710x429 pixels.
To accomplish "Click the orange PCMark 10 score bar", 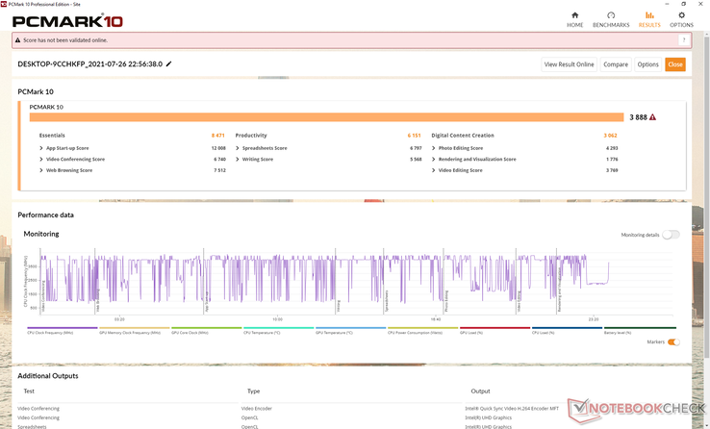I will click(326, 117).
